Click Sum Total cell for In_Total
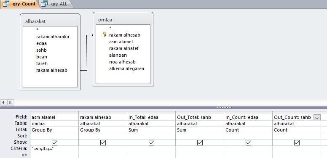Image resolution: width=327 pixels, height=158 pixels. 151,130
